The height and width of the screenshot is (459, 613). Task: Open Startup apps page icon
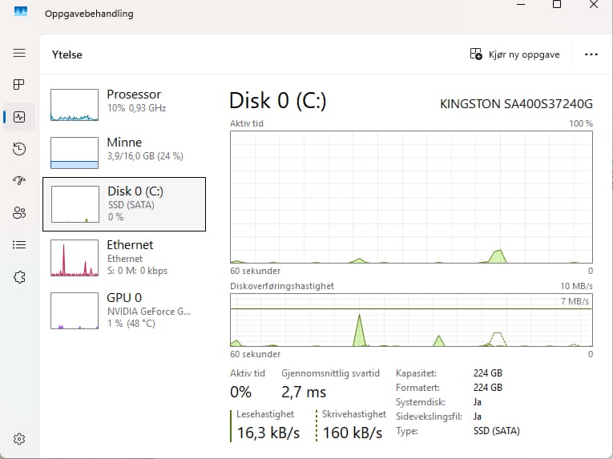point(19,180)
